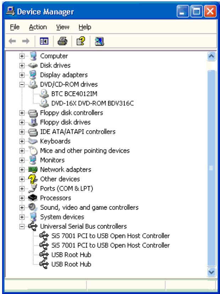Screen dimensions: 220x294
Task: Toggle the console tree pane icon
Action: (44, 41)
